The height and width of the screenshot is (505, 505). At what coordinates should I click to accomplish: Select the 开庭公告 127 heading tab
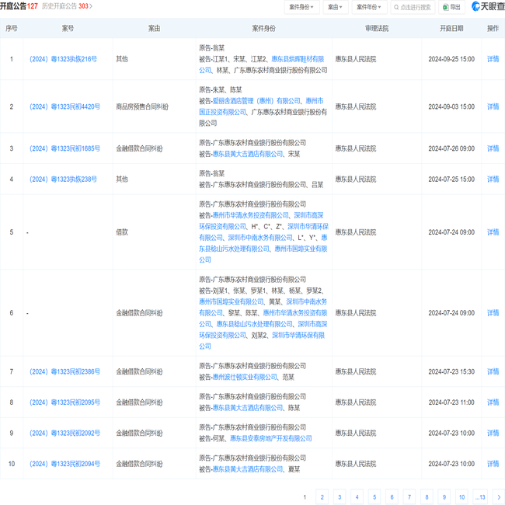[19, 6]
